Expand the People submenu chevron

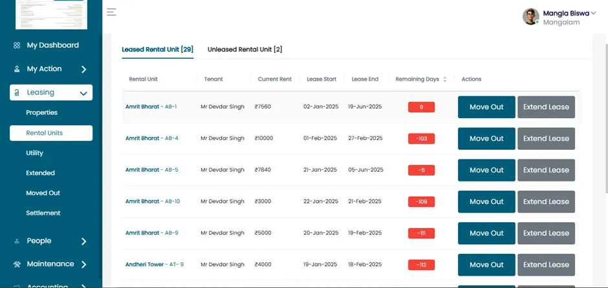pyautogui.click(x=83, y=242)
